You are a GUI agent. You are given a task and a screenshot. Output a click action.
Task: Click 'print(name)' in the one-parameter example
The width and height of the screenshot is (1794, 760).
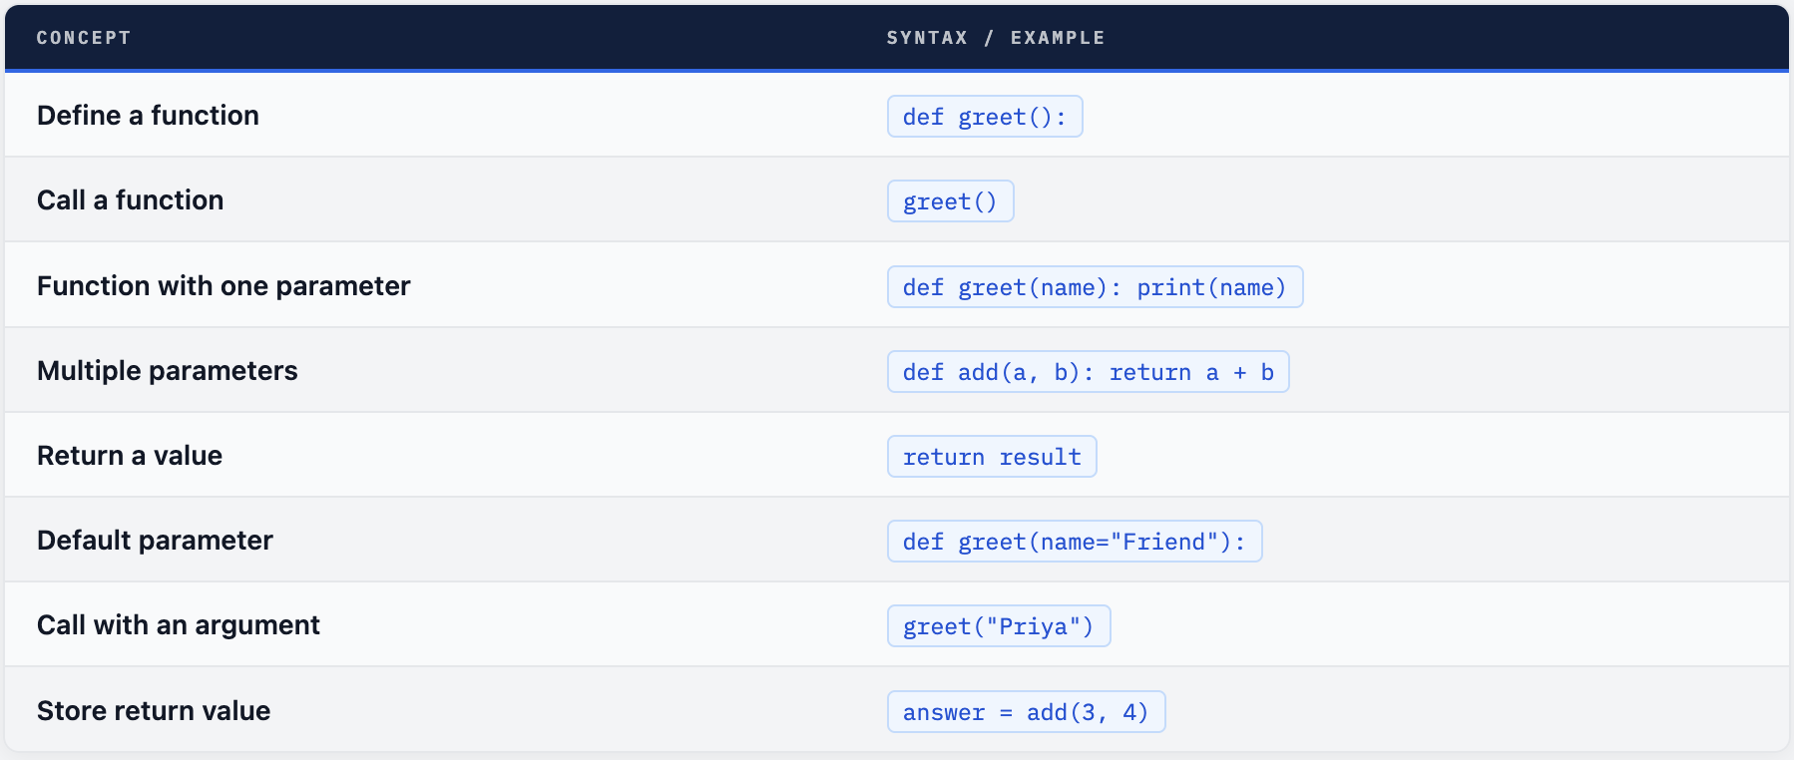1211,287
